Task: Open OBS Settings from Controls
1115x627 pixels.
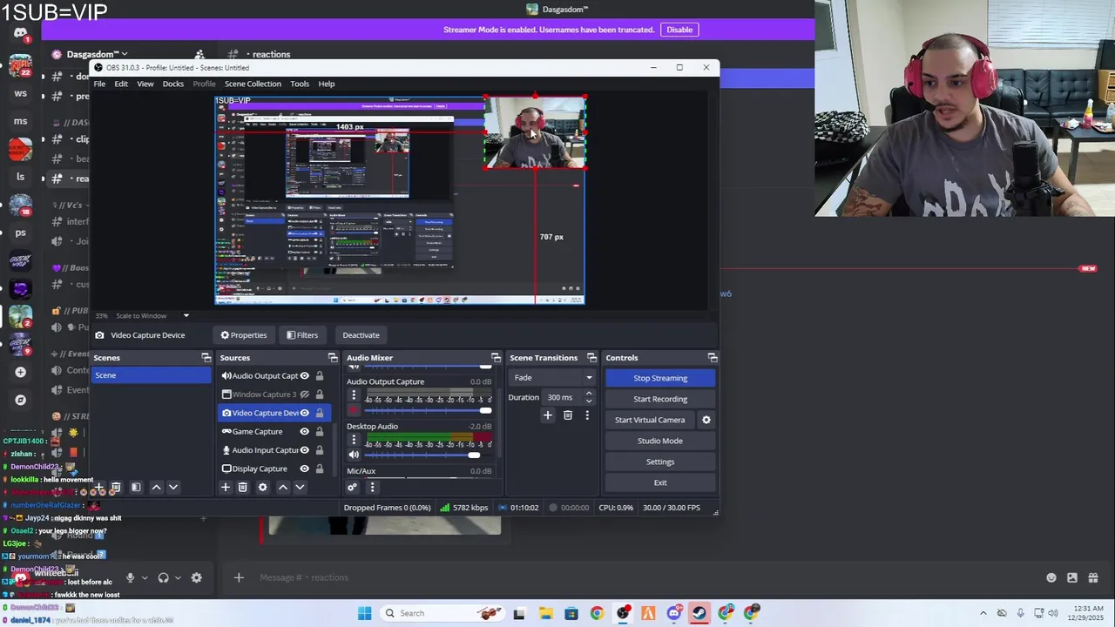Action: [660, 462]
